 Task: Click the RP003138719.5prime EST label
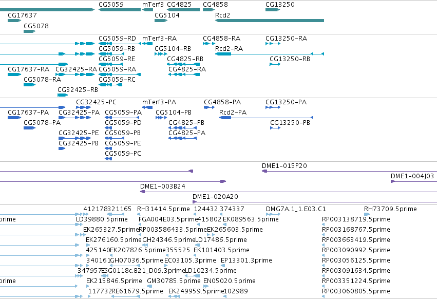(x=356, y=219)
